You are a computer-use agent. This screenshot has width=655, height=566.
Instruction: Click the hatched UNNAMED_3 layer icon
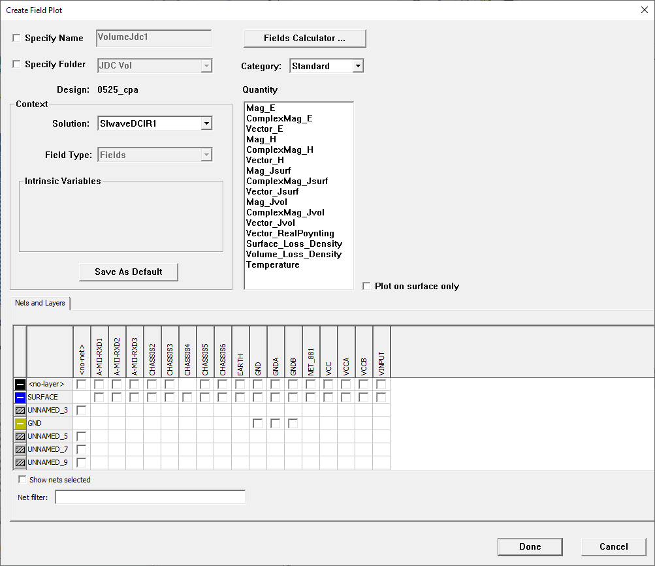tap(19, 410)
